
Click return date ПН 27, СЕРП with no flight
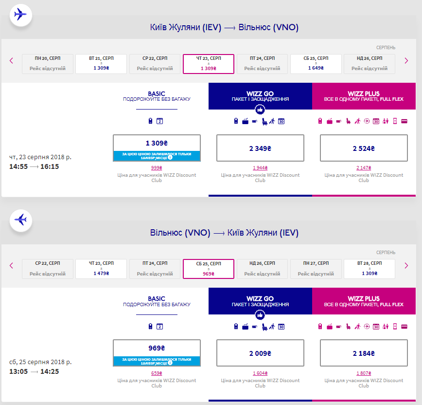[x=316, y=269]
